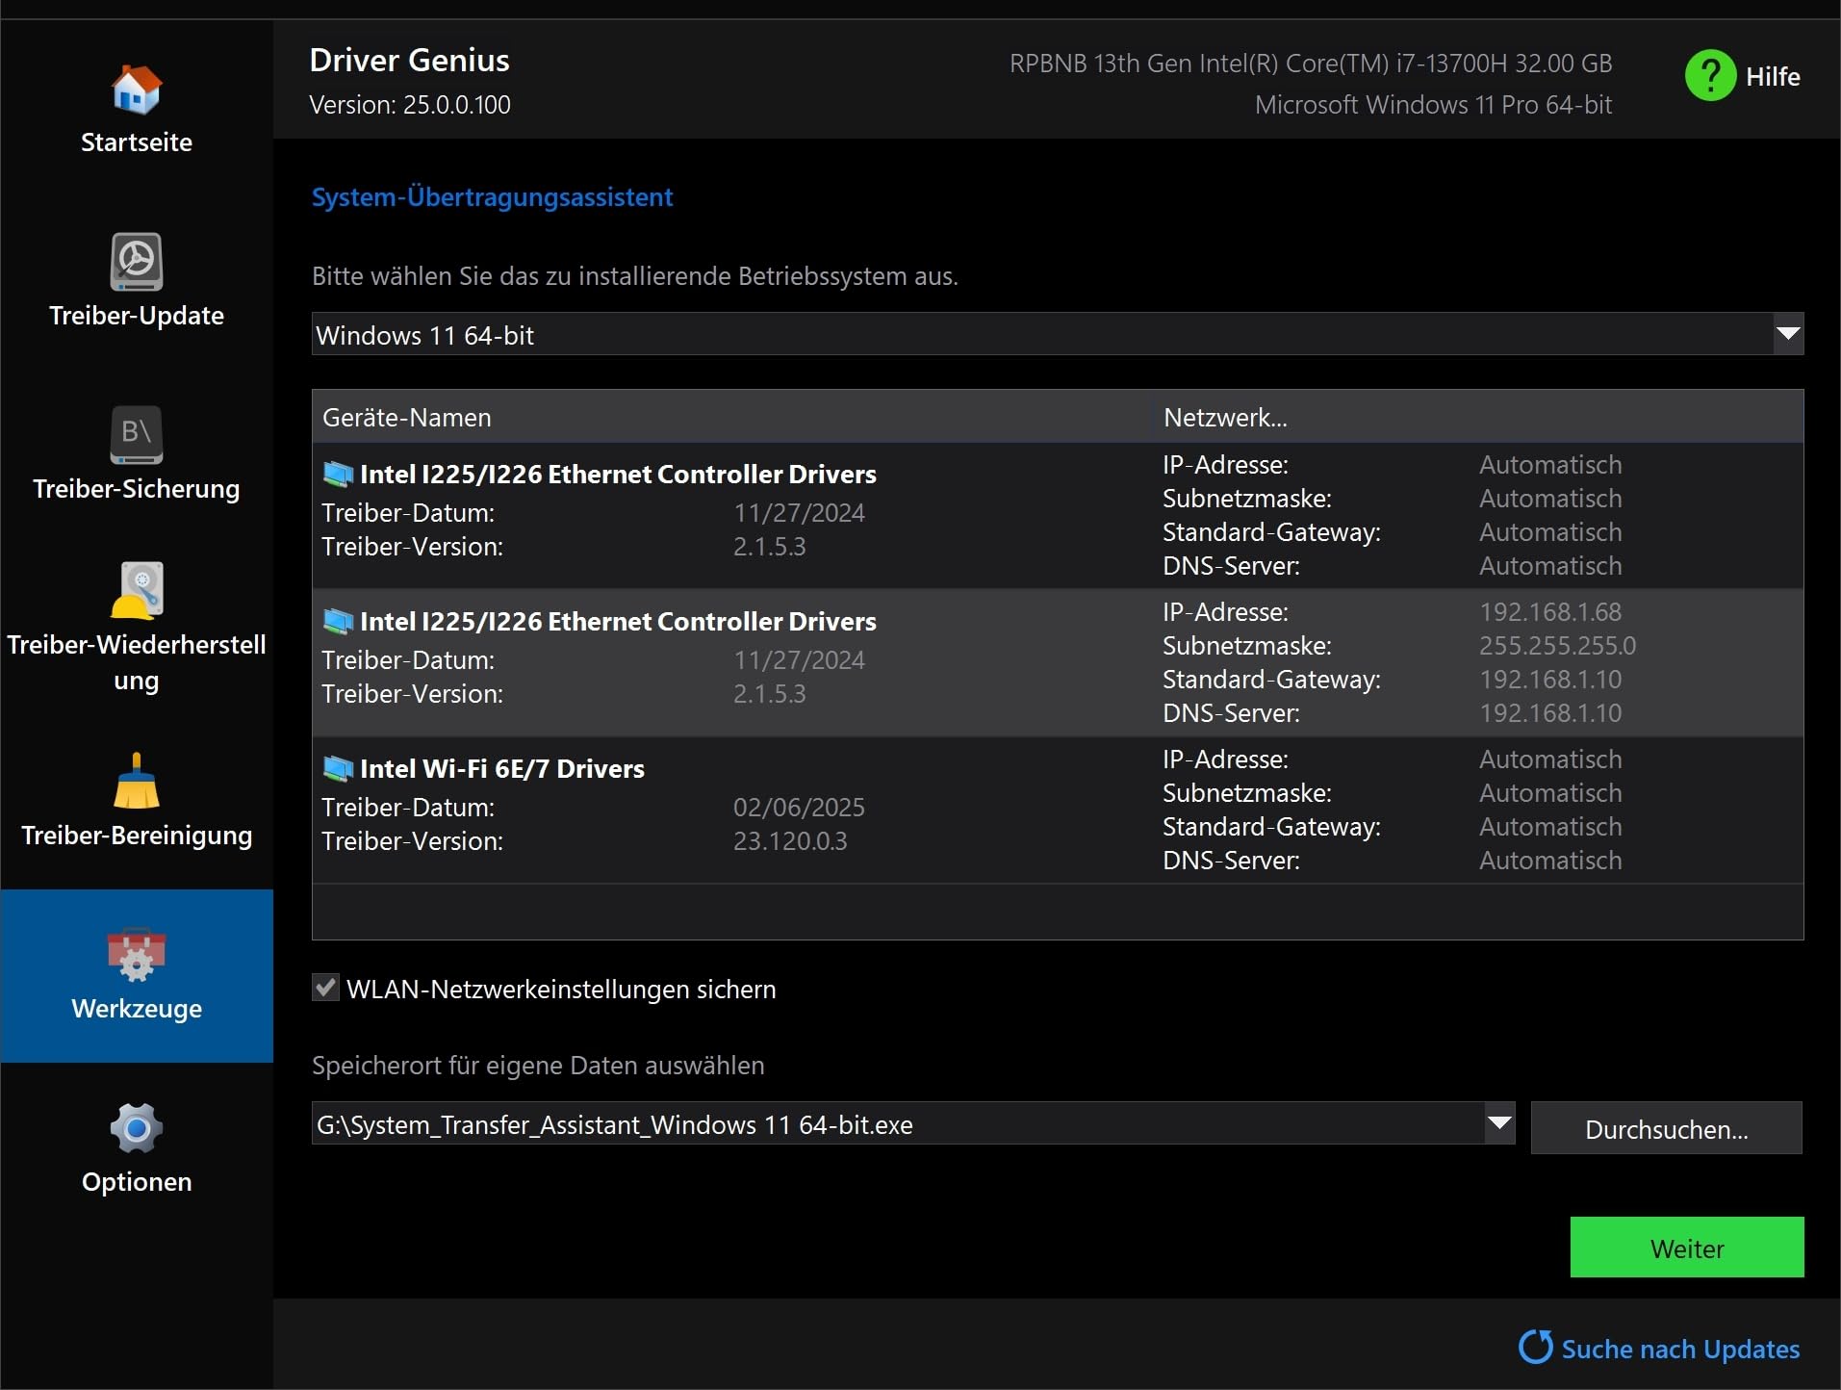Select the Treiber-Update sidebar label
Viewport: 1841px width, 1390px height.
pos(137,316)
